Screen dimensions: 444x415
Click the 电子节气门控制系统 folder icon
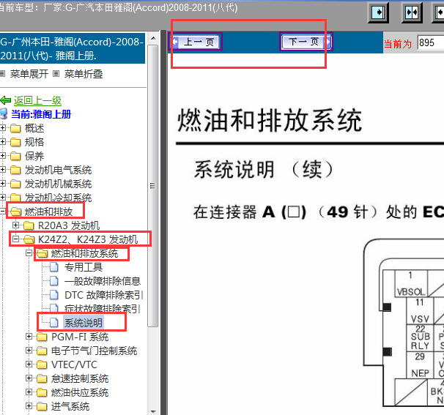(x=42, y=351)
